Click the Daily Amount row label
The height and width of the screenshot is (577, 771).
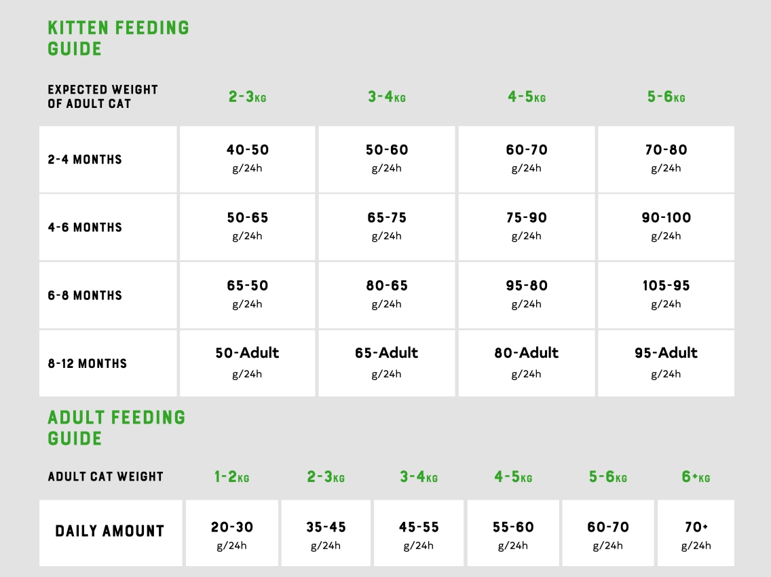click(x=110, y=532)
